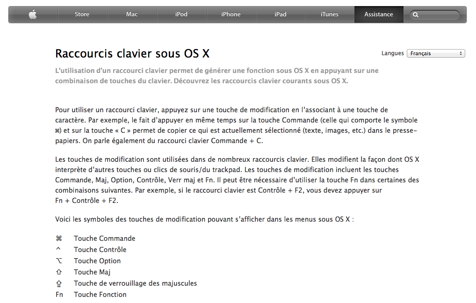Click the Caps Lock symbol in list
Image resolution: width=476 pixels, height=303 pixels.
(x=59, y=283)
